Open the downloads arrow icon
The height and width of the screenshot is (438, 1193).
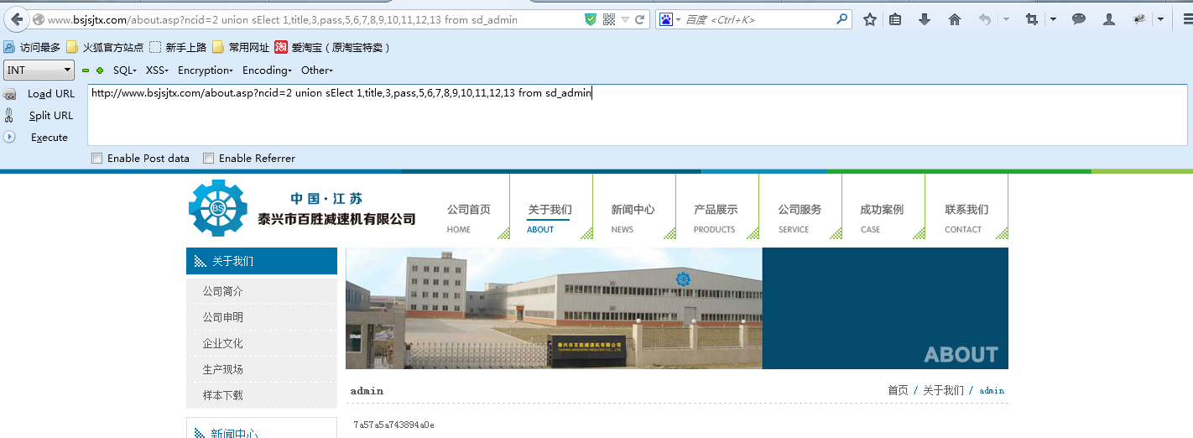pyautogui.click(x=925, y=19)
